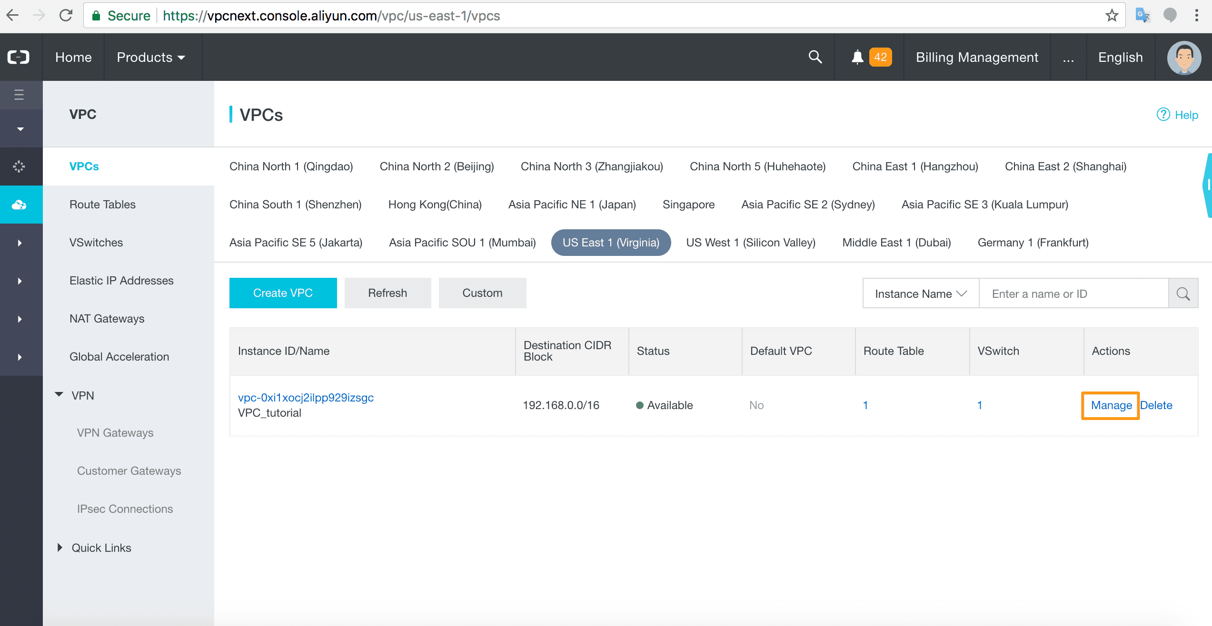Open Global Acceleration navigation item
Image resolution: width=1212 pixels, height=626 pixels.
tap(119, 357)
